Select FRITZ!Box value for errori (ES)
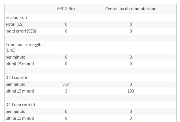Viewport: 180px width, 122px height. 66,24
